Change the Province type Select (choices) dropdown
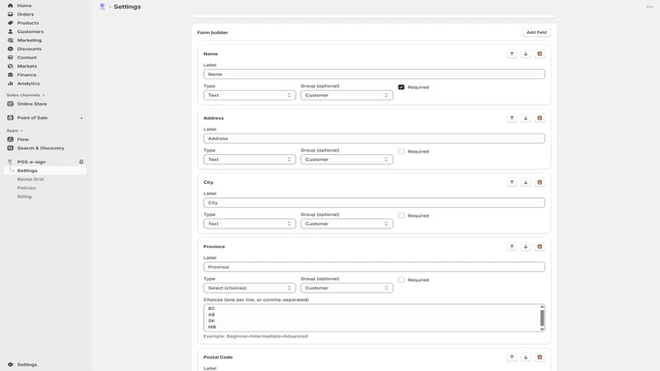 coord(249,288)
